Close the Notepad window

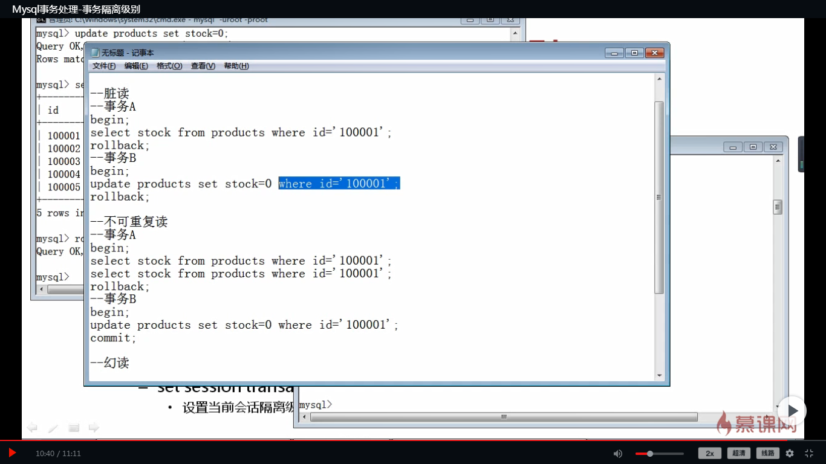[x=654, y=53]
